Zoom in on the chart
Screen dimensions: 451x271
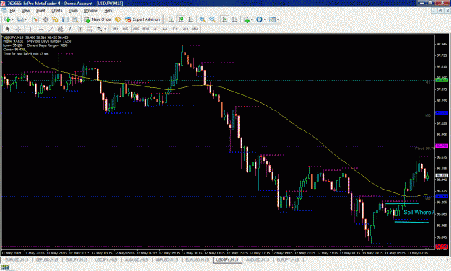tap(203, 19)
